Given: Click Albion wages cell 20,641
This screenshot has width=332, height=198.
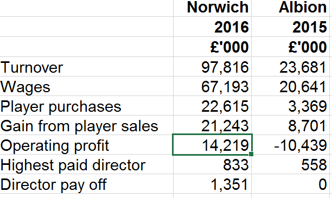Looking at the screenshot, I should tap(291, 86).
